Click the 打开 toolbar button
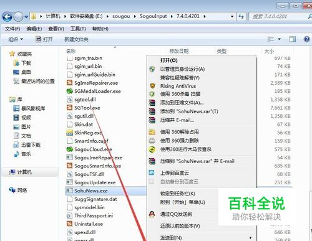The image size is (312, 241). point(44,39)
